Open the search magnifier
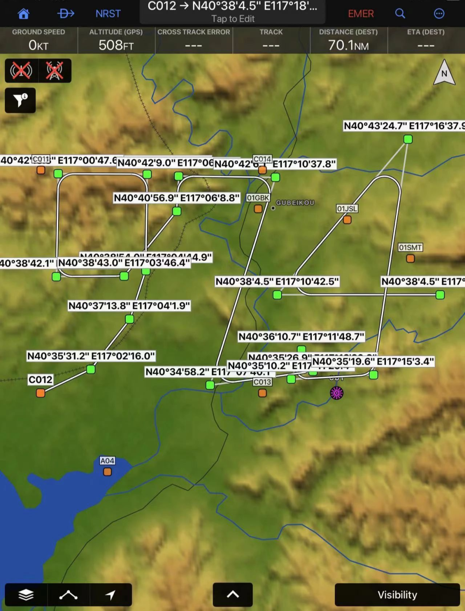The width and height of the screenshot is (465, 611). (400, 14)
